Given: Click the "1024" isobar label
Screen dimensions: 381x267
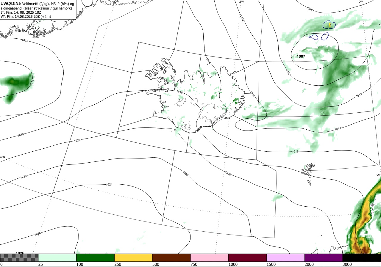Looking at the screenshot, I should (109, 185).
